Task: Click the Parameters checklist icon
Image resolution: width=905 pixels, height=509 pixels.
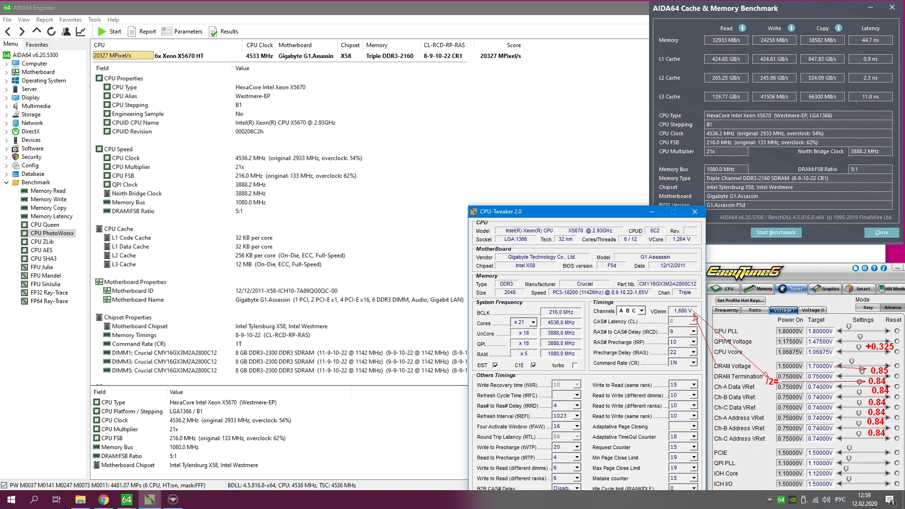Action: (166, 32)
